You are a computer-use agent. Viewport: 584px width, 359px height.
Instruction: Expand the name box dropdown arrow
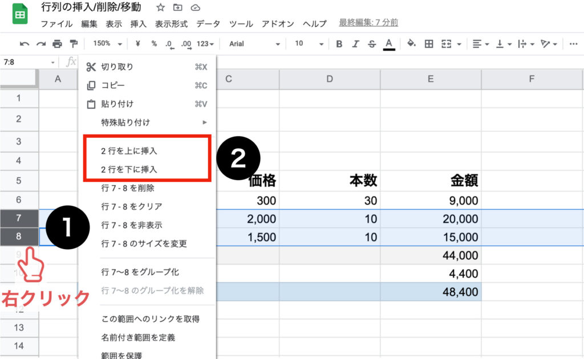point(53,63)
